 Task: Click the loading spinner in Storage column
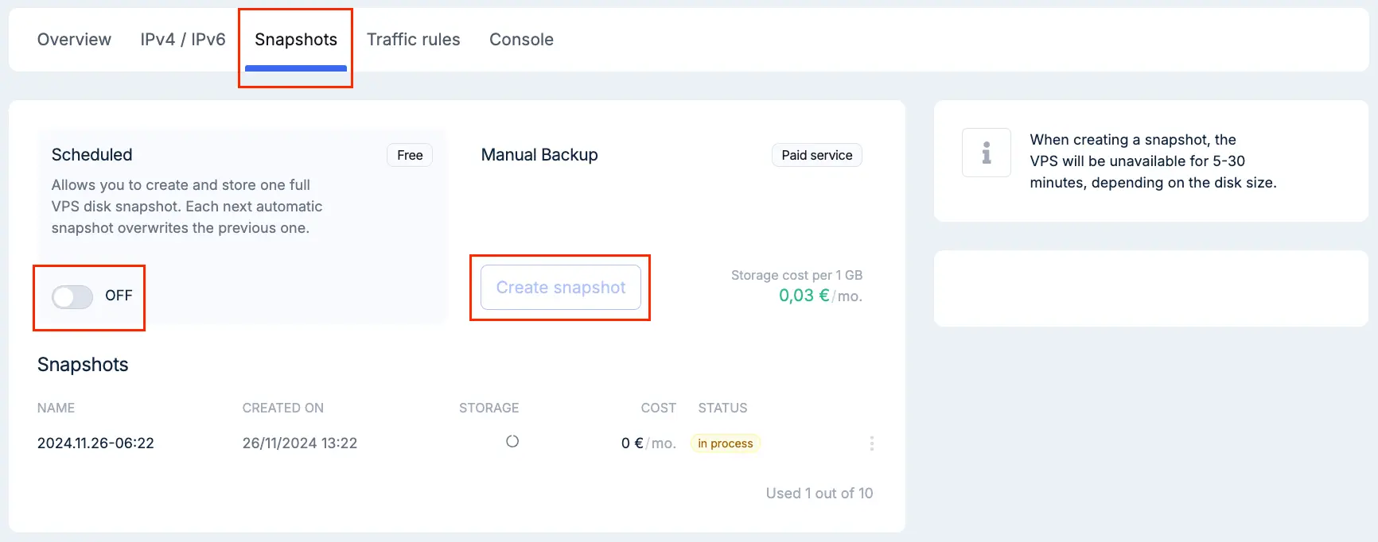(512, 441)
